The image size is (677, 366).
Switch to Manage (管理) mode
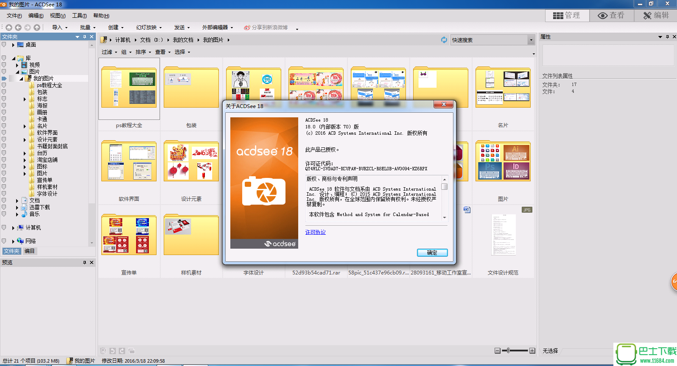[x=567, y=16]
